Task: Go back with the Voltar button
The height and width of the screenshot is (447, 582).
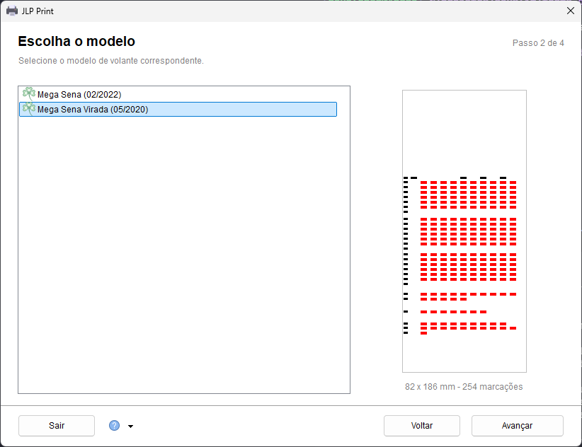Action: point(422,426)
